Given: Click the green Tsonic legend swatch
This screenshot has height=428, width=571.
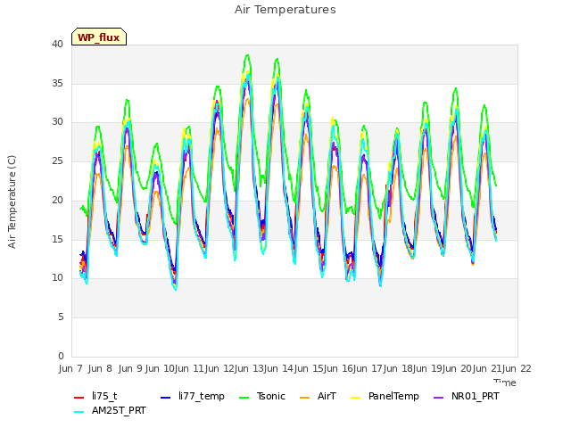Looking at the screenshot, I should [x=244, y=398].
